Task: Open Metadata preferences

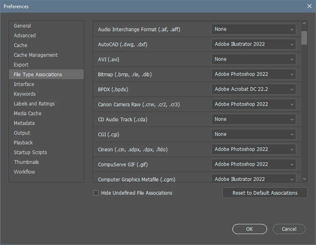Action: pos(46,123)
